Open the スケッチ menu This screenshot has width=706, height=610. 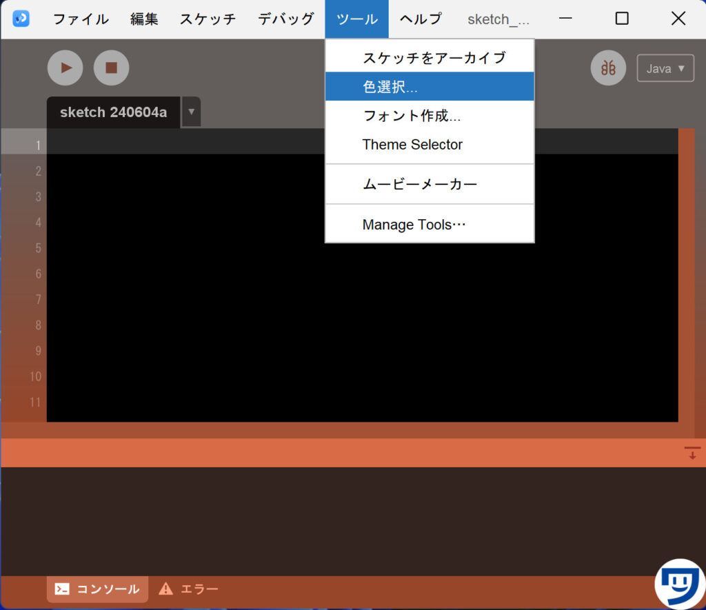click(208, 19)
